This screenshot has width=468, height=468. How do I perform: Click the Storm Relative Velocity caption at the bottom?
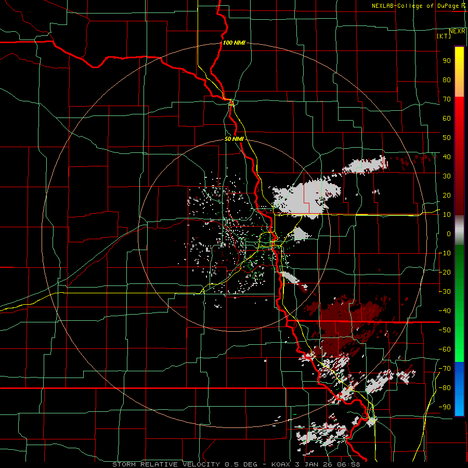pos(236,464)
